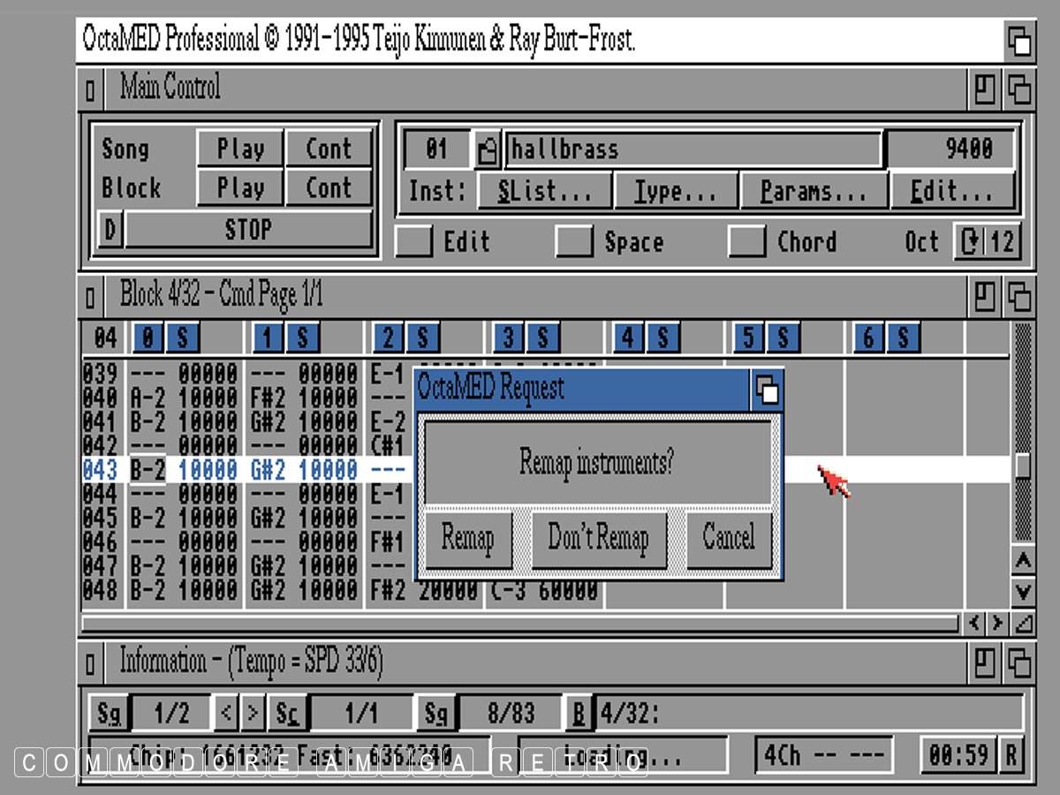This screenshot has width=1060, height=795.
Task: Open the instrument Type... window
Action: pyautogui.click(x=676, y=191)
